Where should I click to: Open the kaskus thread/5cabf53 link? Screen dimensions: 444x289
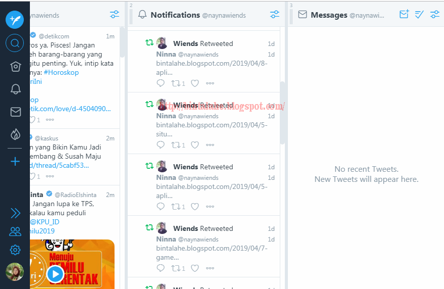pos(59,165)
